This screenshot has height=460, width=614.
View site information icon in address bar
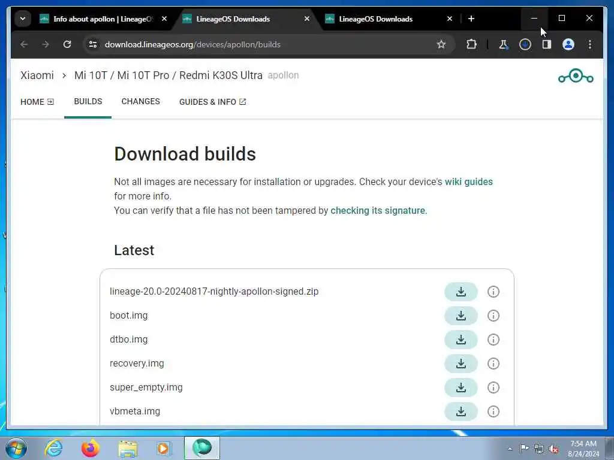point(93,44)
